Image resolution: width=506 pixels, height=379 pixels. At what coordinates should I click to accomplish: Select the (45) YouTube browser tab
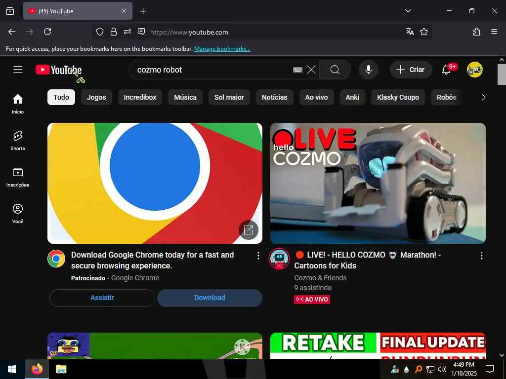[78, 11]
